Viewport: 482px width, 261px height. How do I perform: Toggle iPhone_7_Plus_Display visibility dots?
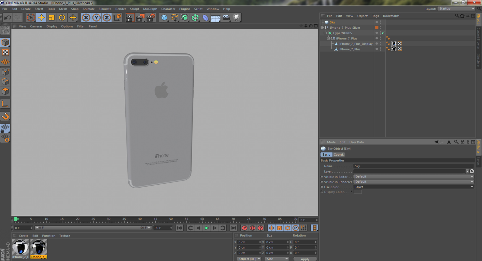click(x=380, y=44)
